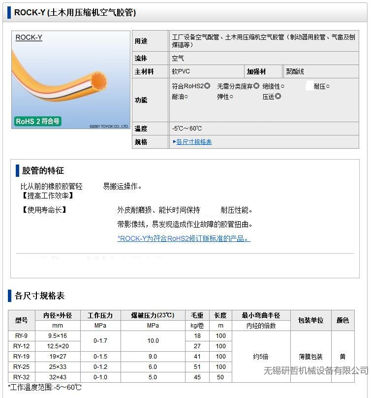This screenshot has width=371, height=398.
Task: Click the 9.5×16 dimension cell
Action: pyautogui.click(x=58, y=336)
